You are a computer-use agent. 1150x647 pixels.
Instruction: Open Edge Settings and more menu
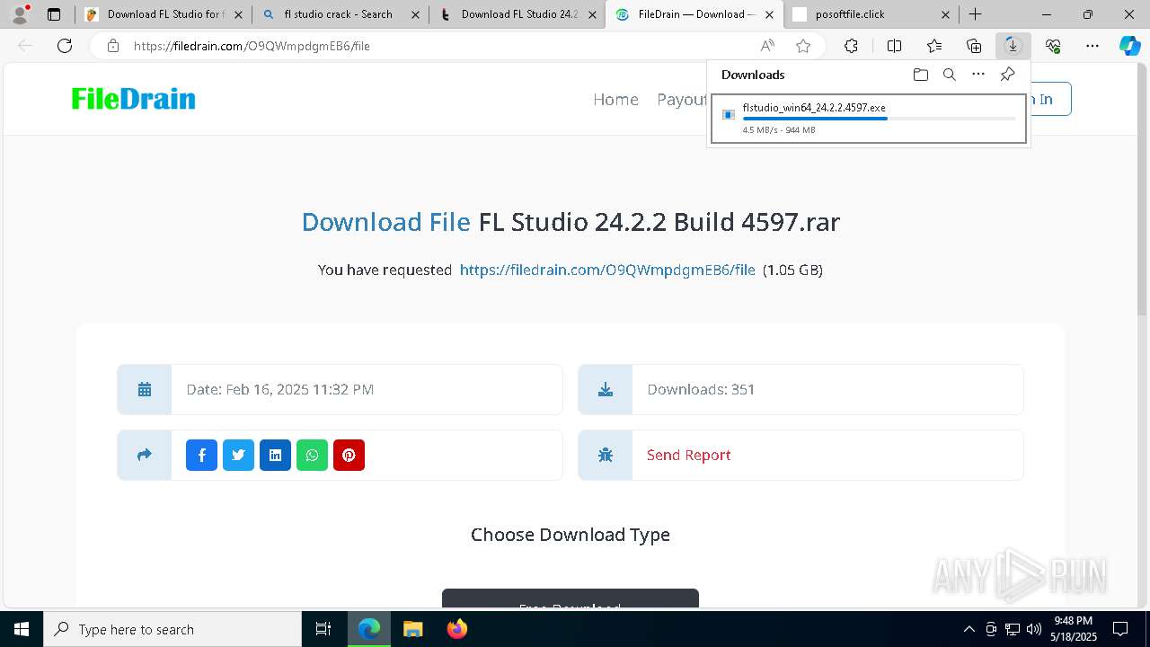1092,46
